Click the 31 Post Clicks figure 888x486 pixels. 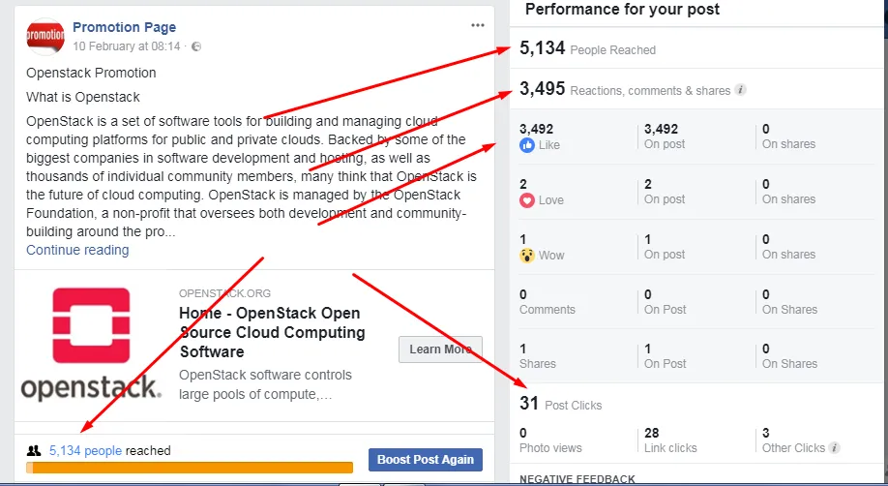pos(529,403)
